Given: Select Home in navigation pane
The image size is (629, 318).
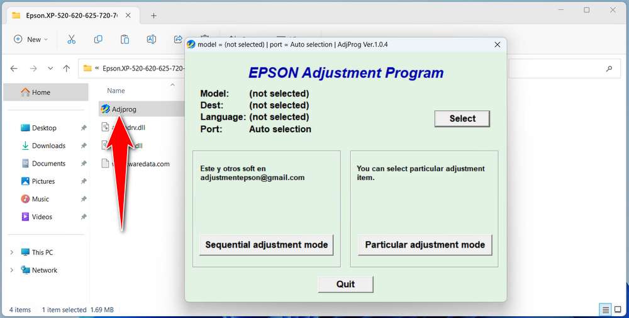Looking at the screenshot, I should (x=46, y=93).
